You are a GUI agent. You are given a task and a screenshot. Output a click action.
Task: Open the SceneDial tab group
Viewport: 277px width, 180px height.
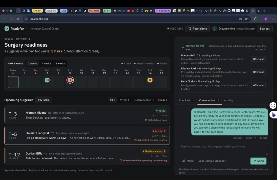coord(163,11)
